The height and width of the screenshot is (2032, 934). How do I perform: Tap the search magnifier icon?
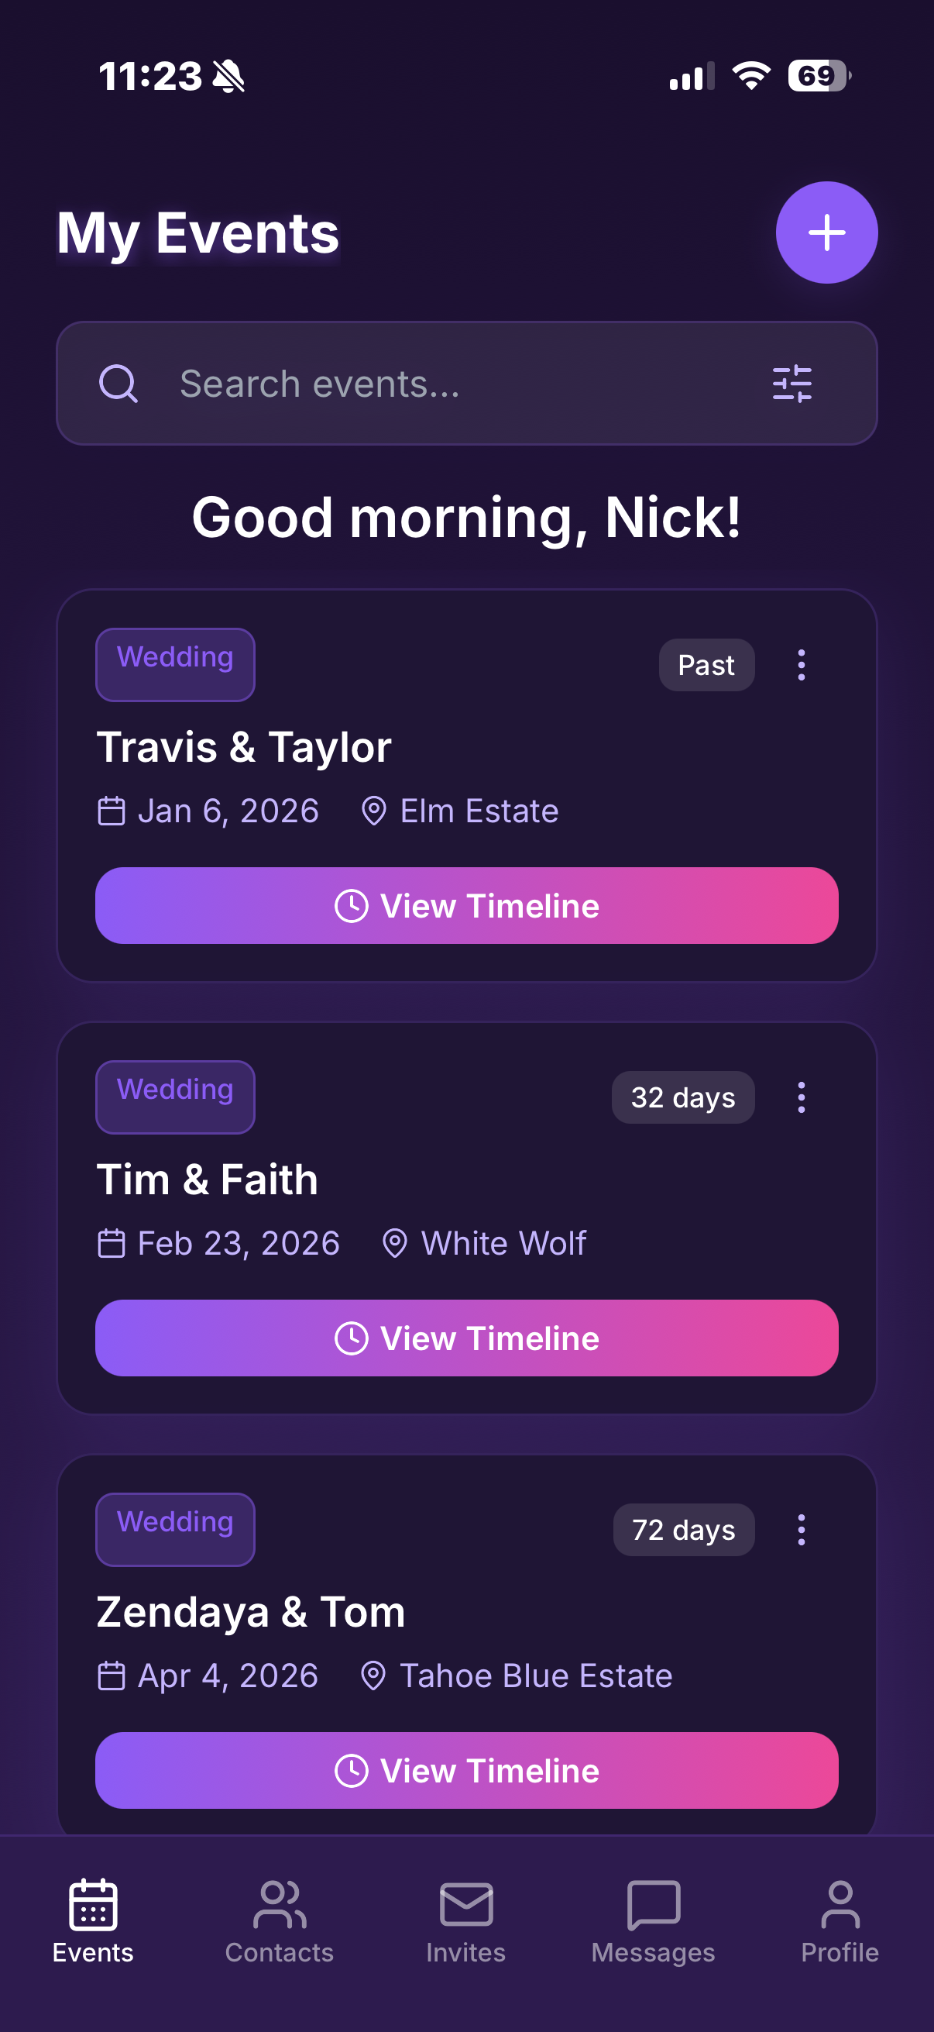pyautogui.click(x=119, y=384)
